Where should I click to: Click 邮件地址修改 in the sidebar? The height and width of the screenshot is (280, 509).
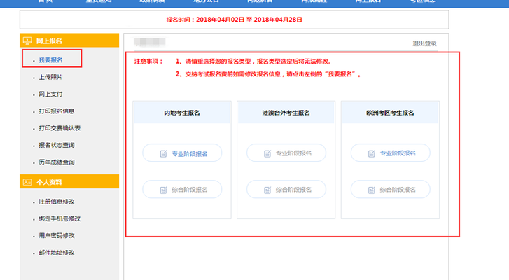56,253
